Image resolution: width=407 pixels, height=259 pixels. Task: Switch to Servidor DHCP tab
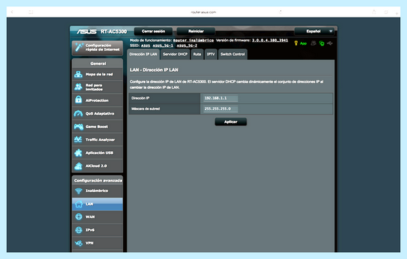pyautogui.click(x=175, y=54)
